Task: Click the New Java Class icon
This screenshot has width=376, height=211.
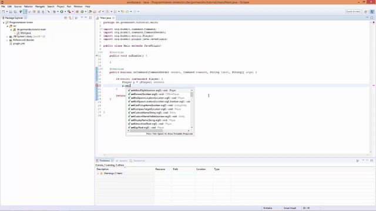Action: pyautogui.click(x=82, y=12)
